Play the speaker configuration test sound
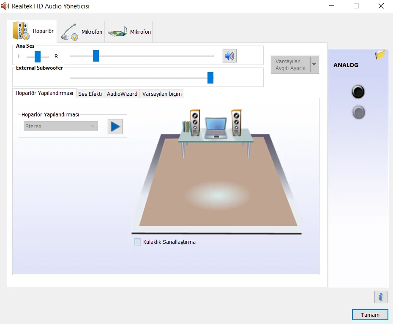Viewport: 393px width, 324px height. pyautogui.click(x=115, y=126)
